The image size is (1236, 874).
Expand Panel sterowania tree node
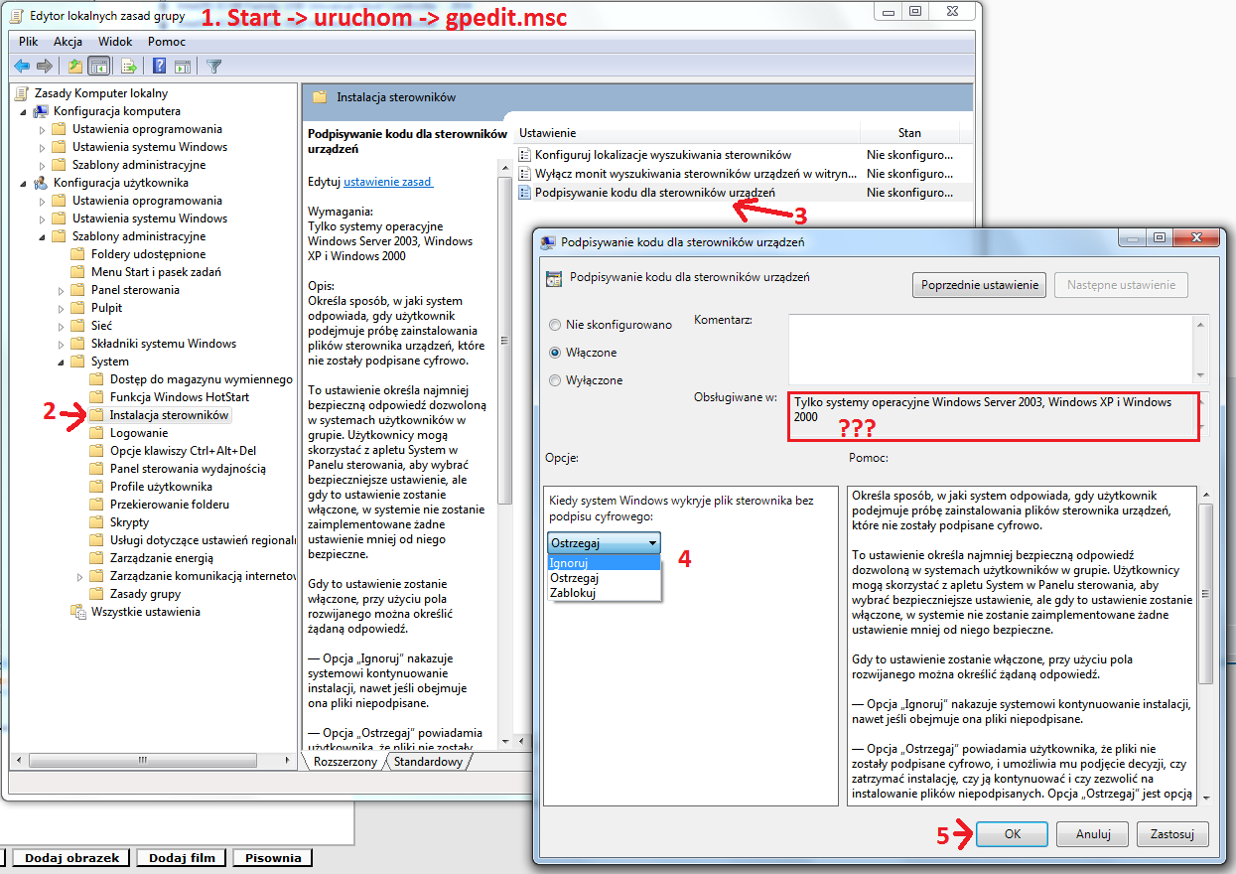pyautogui.click(x=61, y=290)
